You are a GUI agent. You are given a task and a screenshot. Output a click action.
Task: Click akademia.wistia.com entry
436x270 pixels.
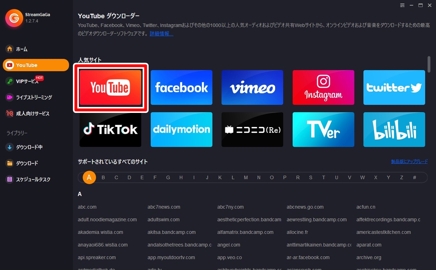pyautogui.click(x=101, y=232)
